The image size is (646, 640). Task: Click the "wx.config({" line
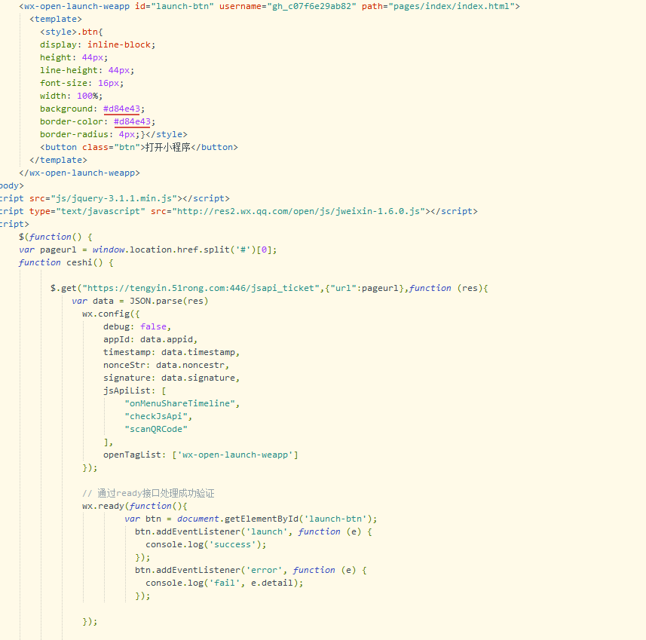[x=111, y=314]
